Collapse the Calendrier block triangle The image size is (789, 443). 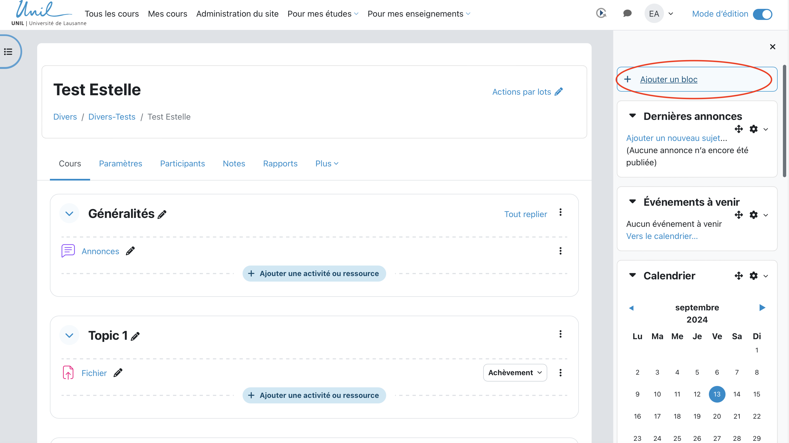coord(632,275)
